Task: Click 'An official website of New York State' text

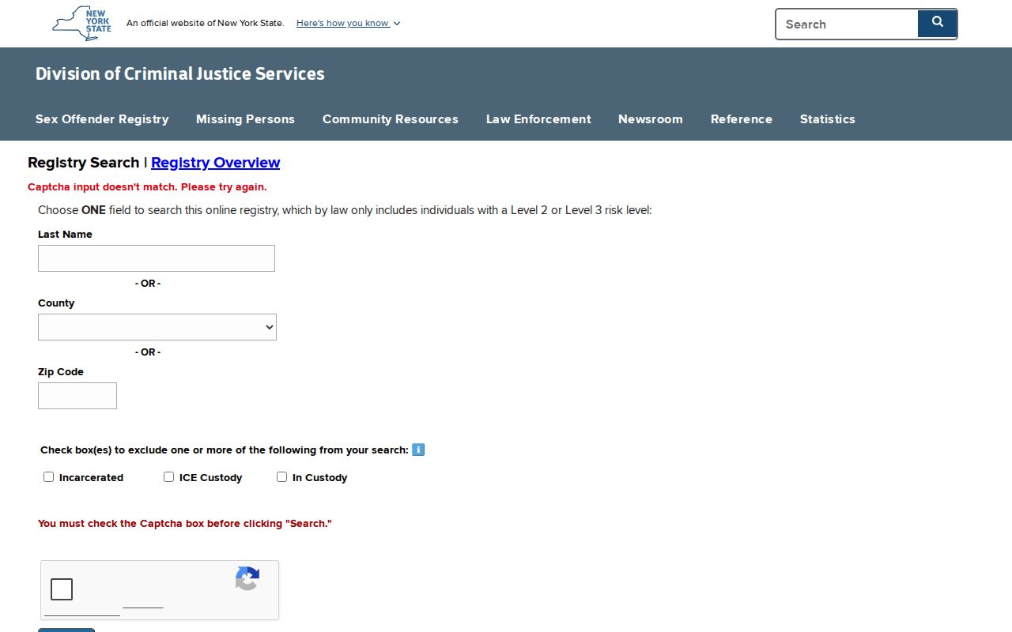Action: [206, 23]
